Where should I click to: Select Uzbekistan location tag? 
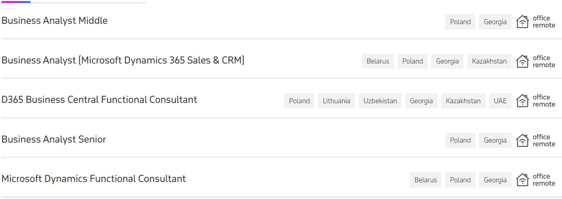(380, 100)
